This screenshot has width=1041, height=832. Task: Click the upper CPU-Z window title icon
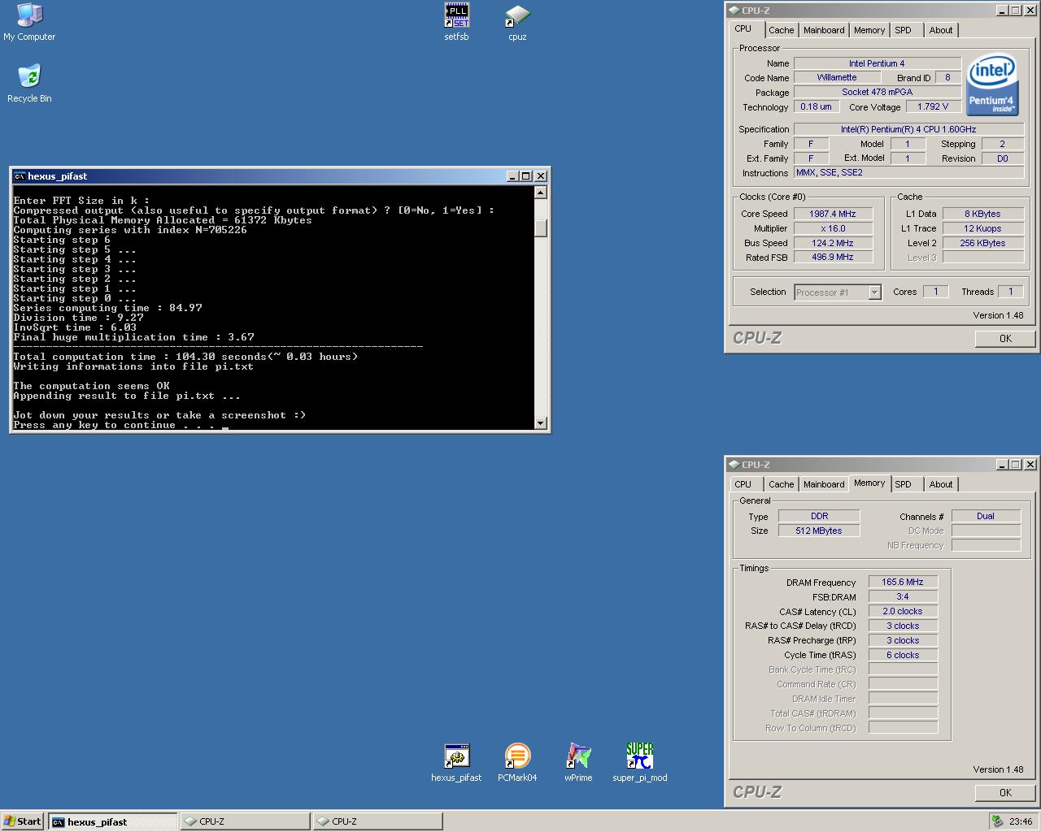(734, 11)
